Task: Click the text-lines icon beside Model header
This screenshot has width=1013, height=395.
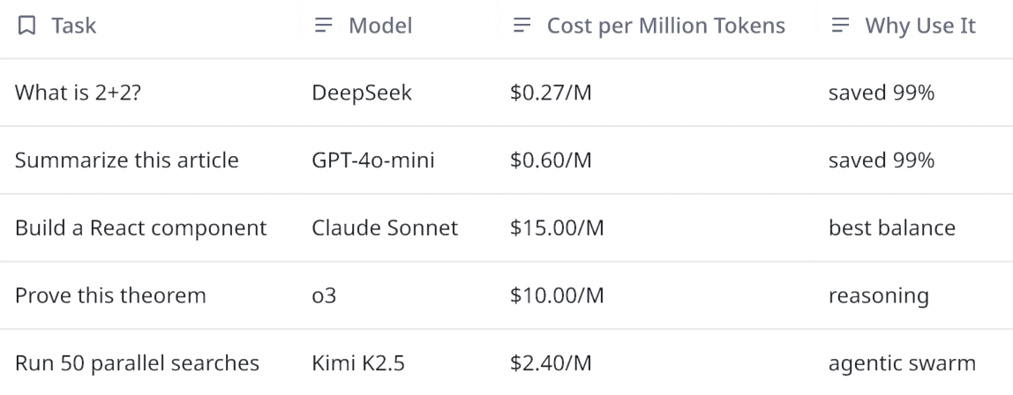Action: (324, 26)
